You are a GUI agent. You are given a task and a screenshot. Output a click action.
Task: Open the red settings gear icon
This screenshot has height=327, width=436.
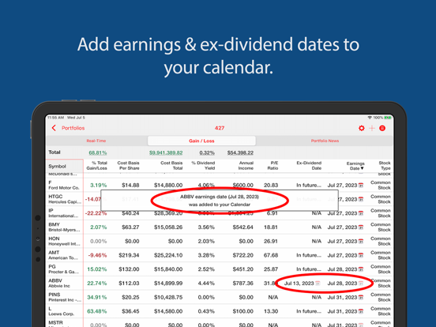point(362,128)
